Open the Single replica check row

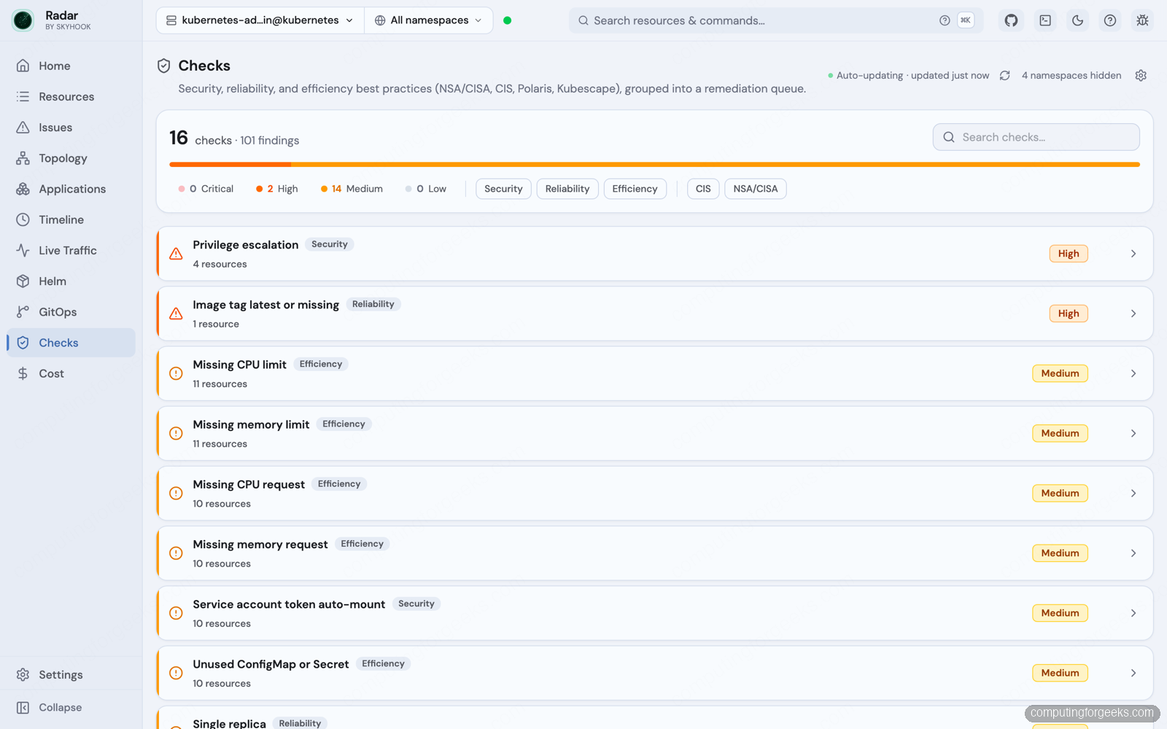coord(654,718)
